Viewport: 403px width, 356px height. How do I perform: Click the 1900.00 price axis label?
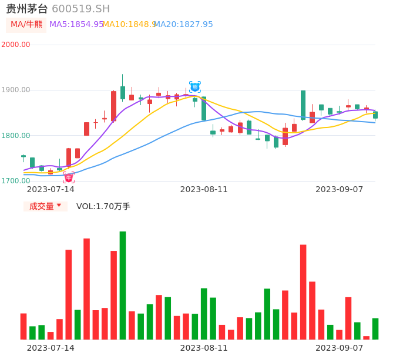point(16,90)
